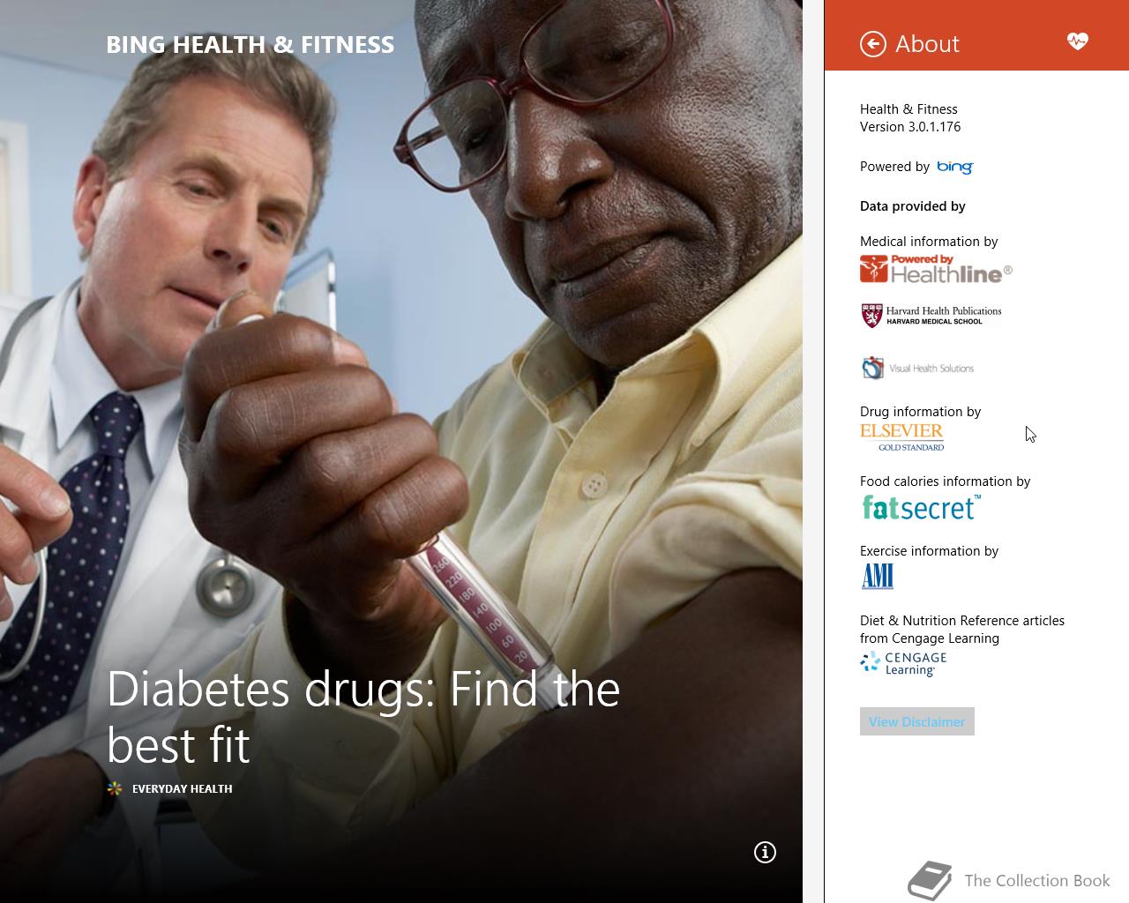Click the Version 3.0.1.176 text
The height and width of the screenshot is (903, 1129).
[910, 127]
